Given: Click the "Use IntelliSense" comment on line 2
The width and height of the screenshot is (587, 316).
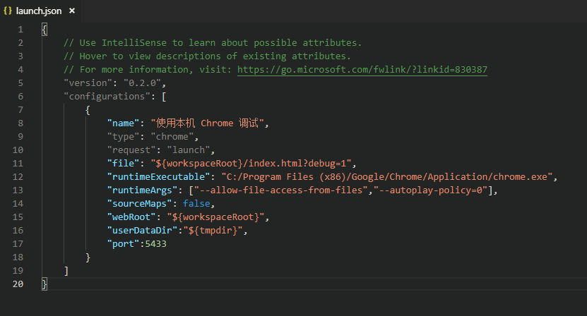Looking at the screenshot, I should click(x=213, y=43).
